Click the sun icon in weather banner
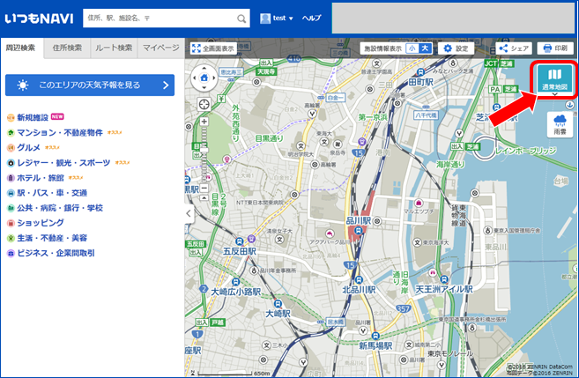 pyautogui.click(x=23, y=85)
